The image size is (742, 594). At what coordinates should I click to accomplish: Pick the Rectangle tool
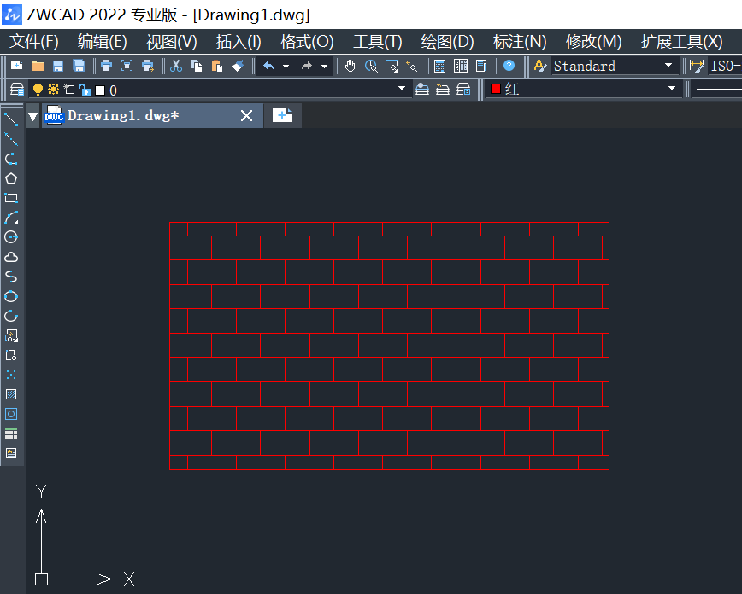point(11,198)
